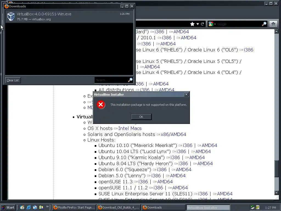The image size is (281, 211).
Task: Open AMD64 link for Ubuntu 8.04 Hardy Heron
Action: pos(205,164)
